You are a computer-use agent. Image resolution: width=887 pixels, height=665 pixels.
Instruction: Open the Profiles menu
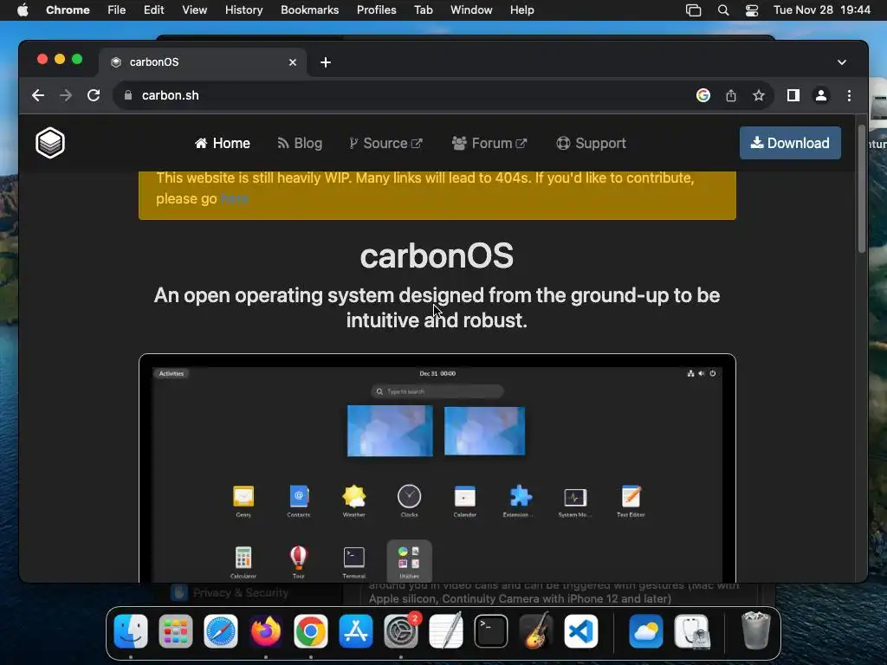376,10
